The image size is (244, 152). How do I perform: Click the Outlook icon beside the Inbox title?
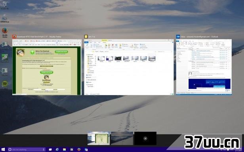tap(178, 37)
